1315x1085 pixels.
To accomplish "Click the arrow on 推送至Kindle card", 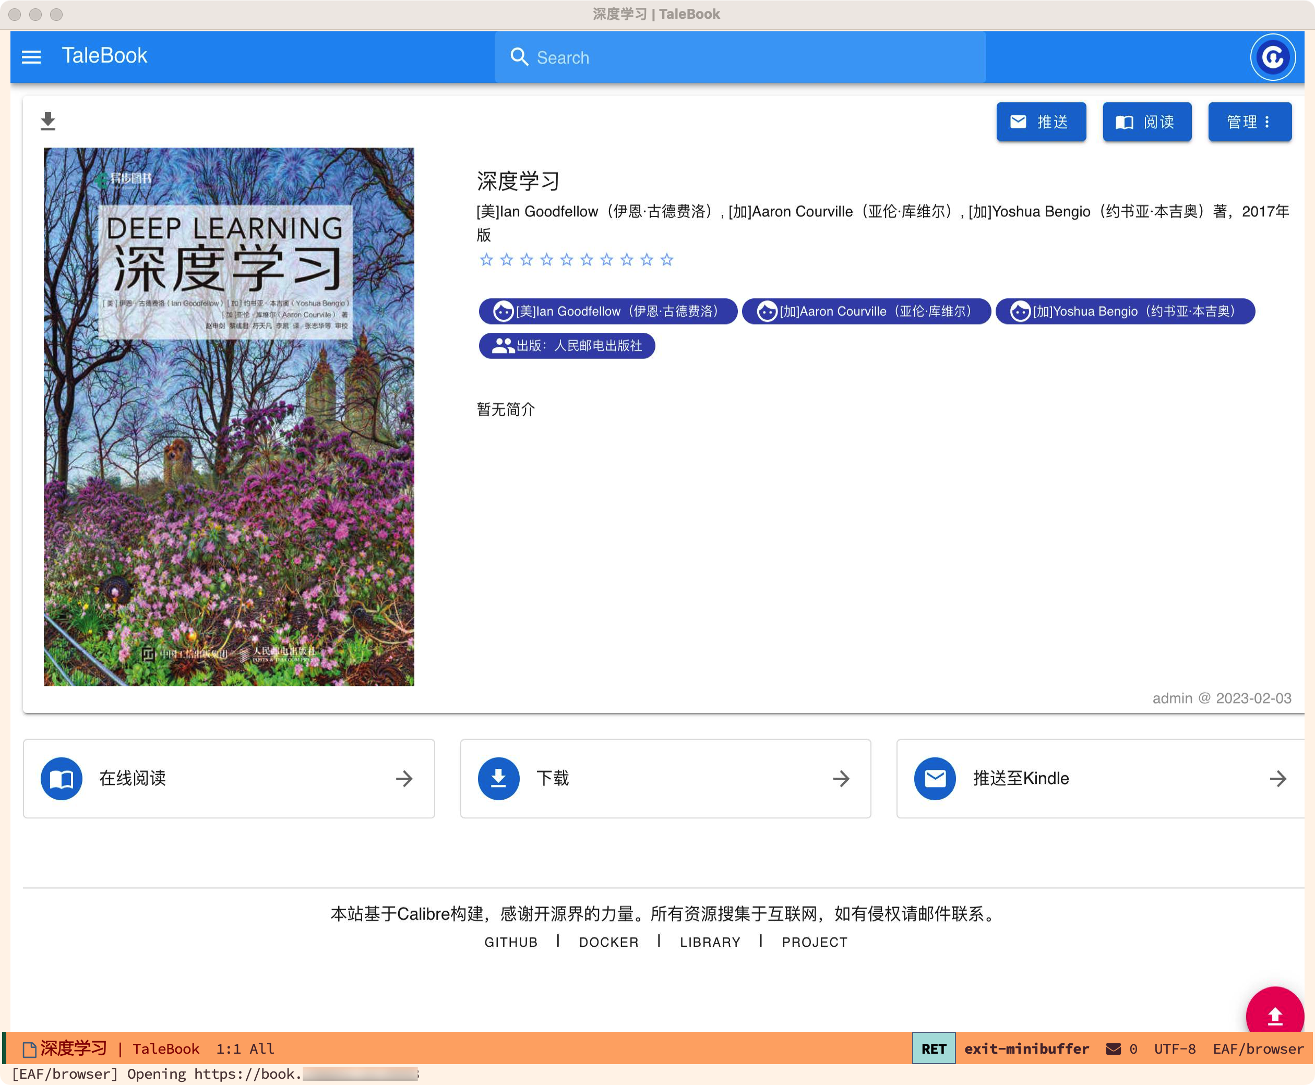I will coord(1277,779).
